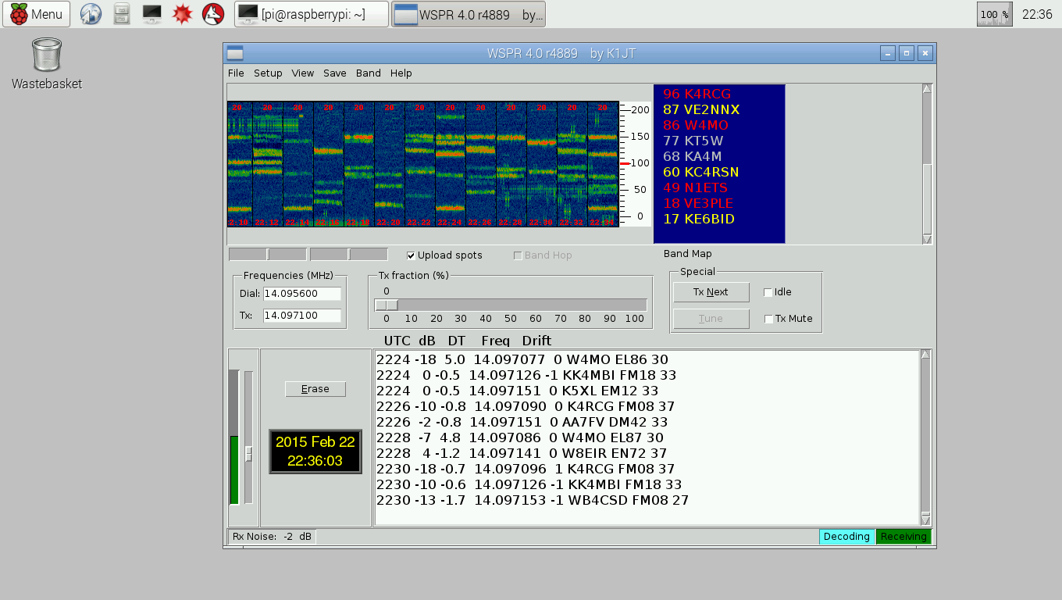Adjust the vertical audio level slider
1062x600 pixels.
tap(249, 453)
